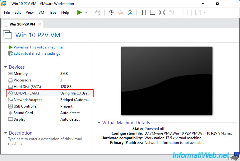Viewport: 240px width, 161px height.
Task: Open the power options dropdown arrow
Action: [86, 12]
